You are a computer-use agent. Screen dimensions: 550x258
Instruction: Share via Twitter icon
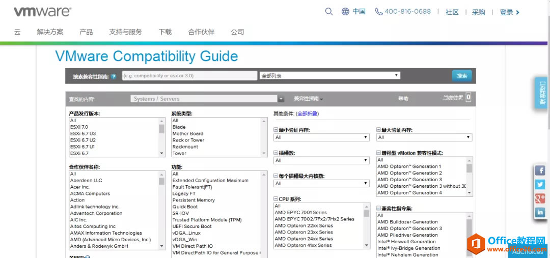click(540, 184)
